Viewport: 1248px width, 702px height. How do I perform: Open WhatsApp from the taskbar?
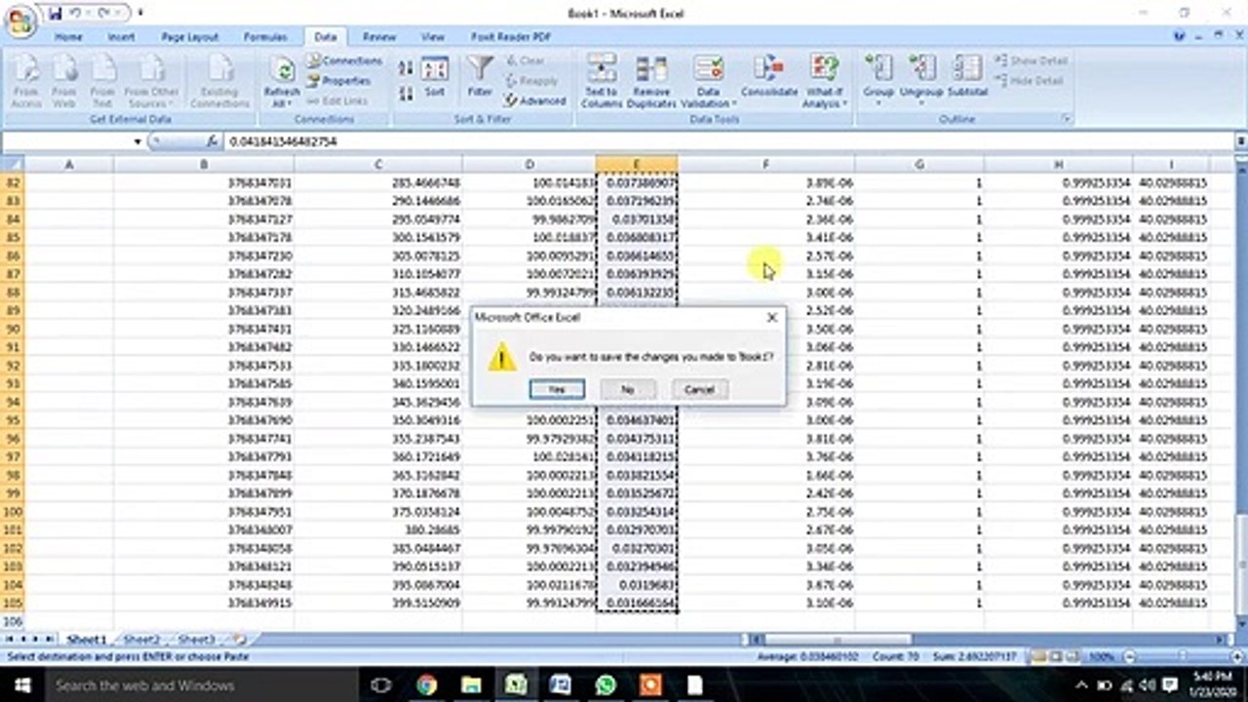[x=605, y=684]
